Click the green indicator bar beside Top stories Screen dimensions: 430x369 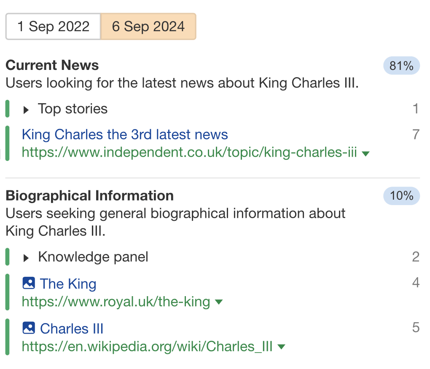(7, 108)
